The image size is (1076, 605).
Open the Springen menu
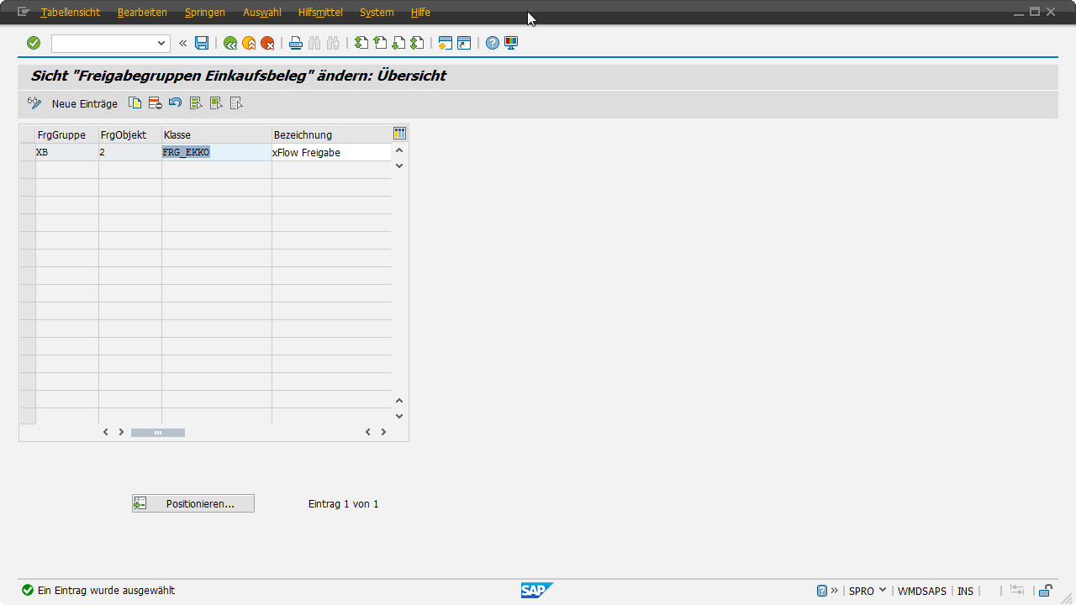[204, 13]
